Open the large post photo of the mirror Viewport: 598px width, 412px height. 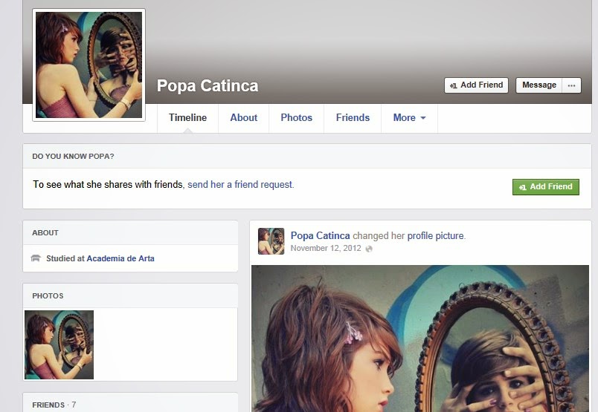pos(420,339)
